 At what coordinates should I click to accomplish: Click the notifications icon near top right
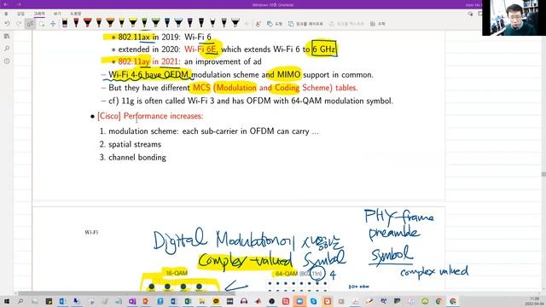470,14
